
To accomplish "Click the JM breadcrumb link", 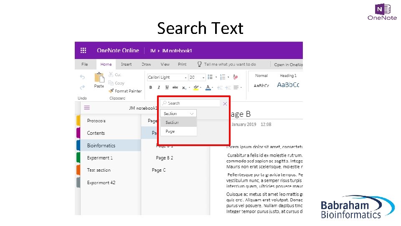I will [153, 51].
